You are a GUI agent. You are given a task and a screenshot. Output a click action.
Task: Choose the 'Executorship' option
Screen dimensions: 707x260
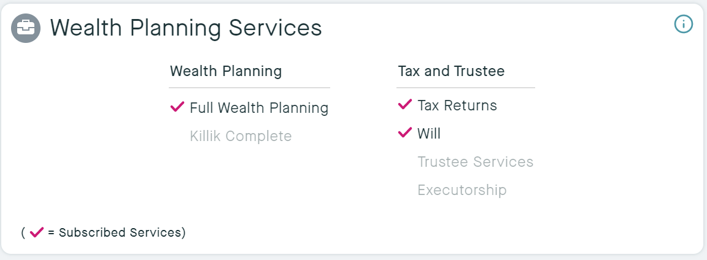click(462, 190)
